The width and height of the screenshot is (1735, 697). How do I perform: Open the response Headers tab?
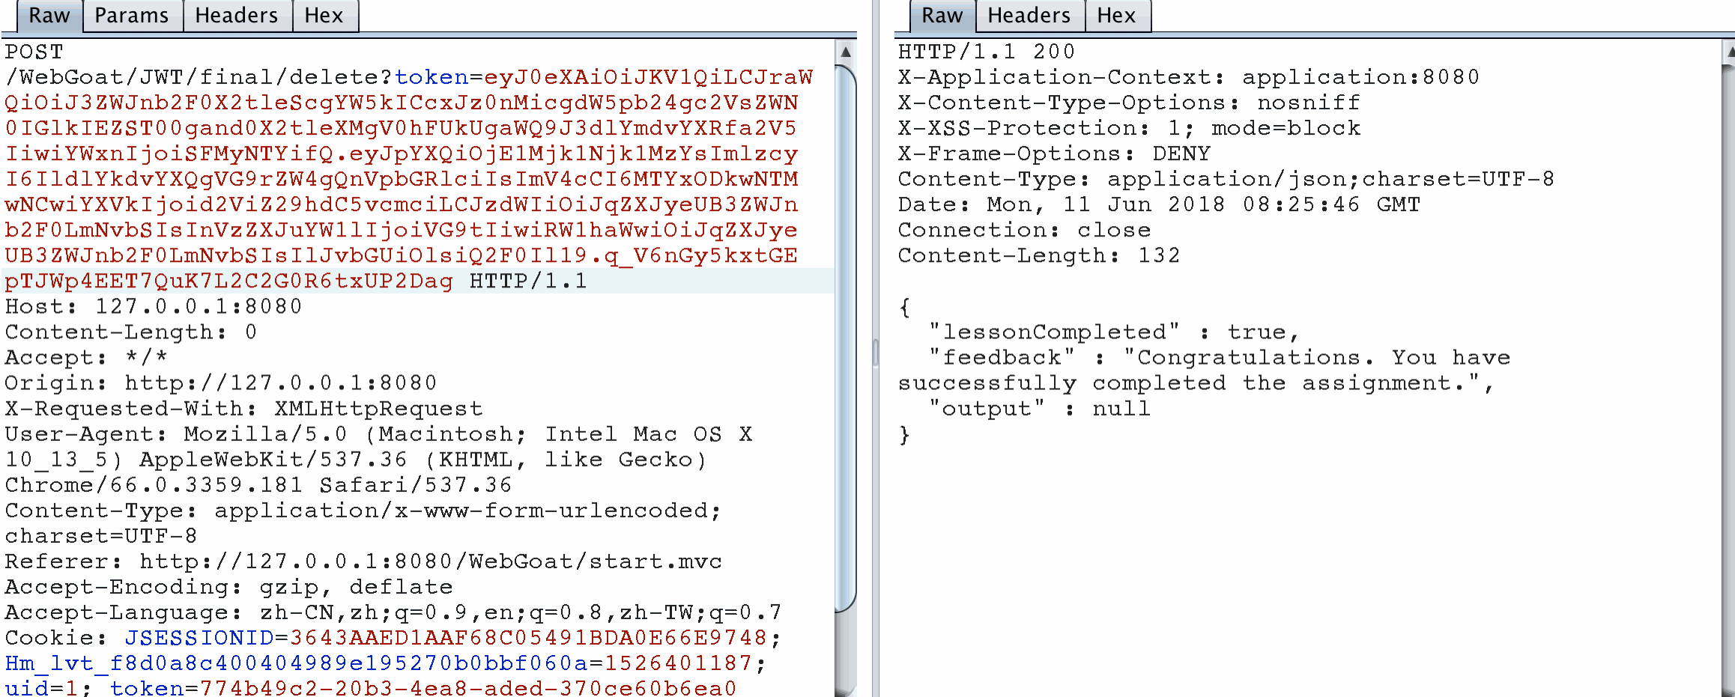(x=1030, y=16)
